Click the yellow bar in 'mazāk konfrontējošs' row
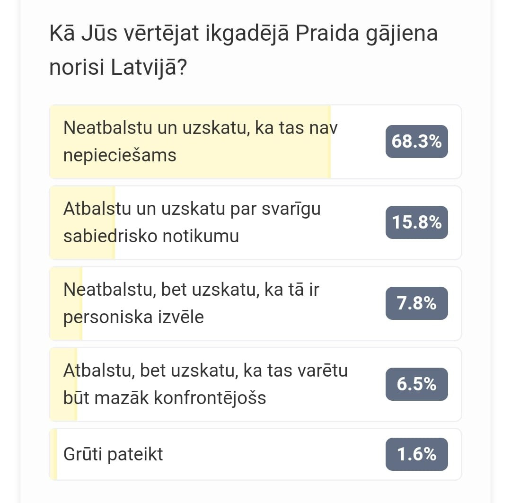511x503 pixels. coord(63,384)
